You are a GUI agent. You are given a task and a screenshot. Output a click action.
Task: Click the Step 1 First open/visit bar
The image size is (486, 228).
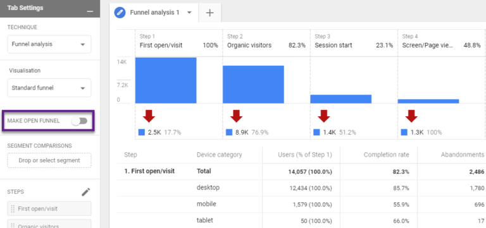166,80
